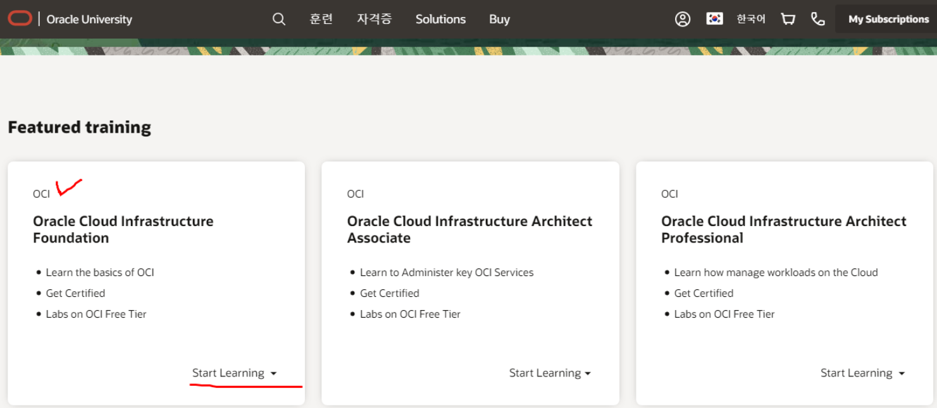The image size is (937, 408).
Task: Open the search magnifier icon
Action: [x=279, y=19]
